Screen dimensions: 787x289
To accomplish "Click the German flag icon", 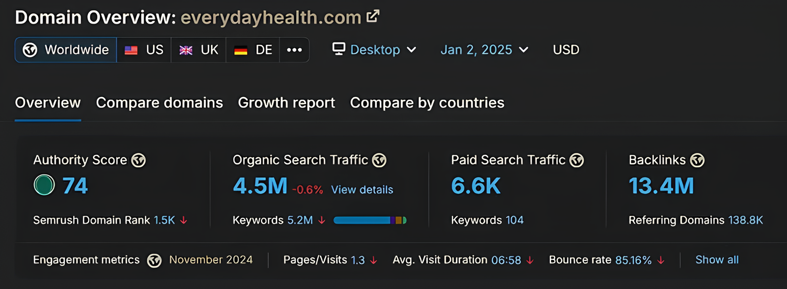I will (241, 50).
